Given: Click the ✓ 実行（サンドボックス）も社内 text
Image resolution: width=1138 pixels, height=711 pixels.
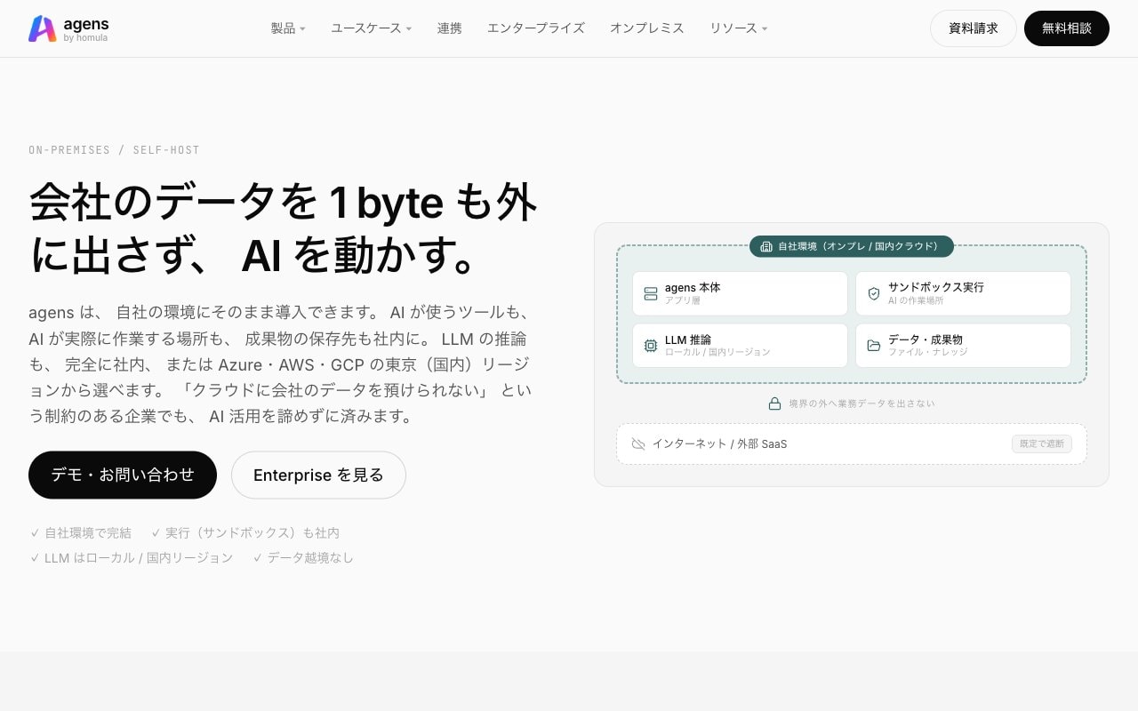Looking at the screenshot, I should (x=245, y=532).
